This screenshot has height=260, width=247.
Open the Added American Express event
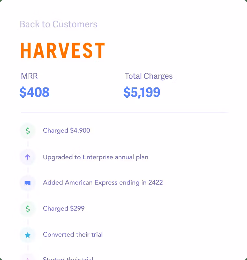coord(103,183)
